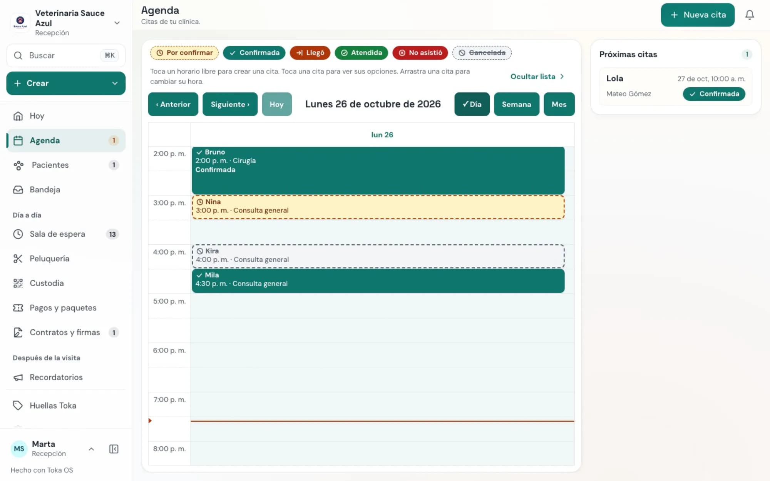The image size is (770, 481).
Task: Open the notifications bell
Action: pos(749,15)
